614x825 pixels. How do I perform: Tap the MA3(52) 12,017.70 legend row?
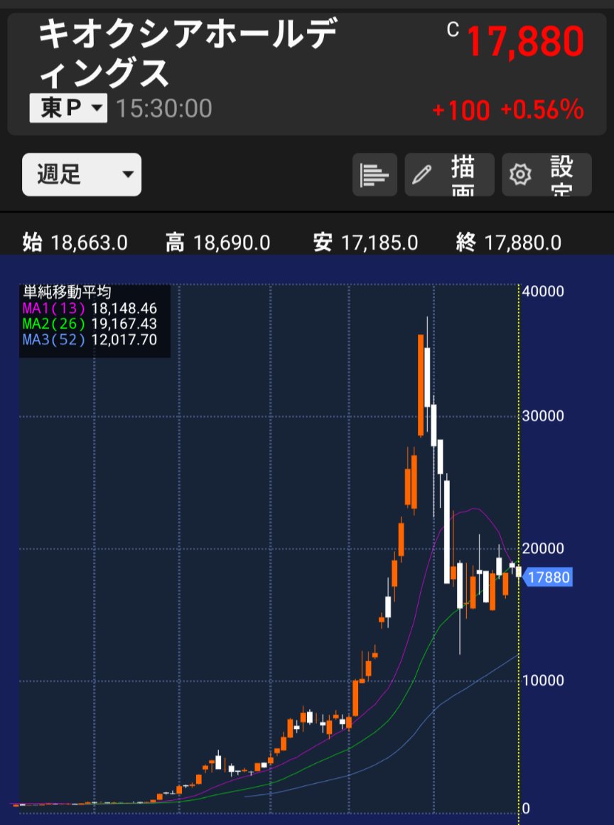coord(90,340)
